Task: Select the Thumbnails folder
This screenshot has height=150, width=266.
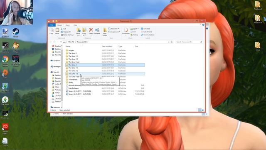Action: tap(71, 80)
